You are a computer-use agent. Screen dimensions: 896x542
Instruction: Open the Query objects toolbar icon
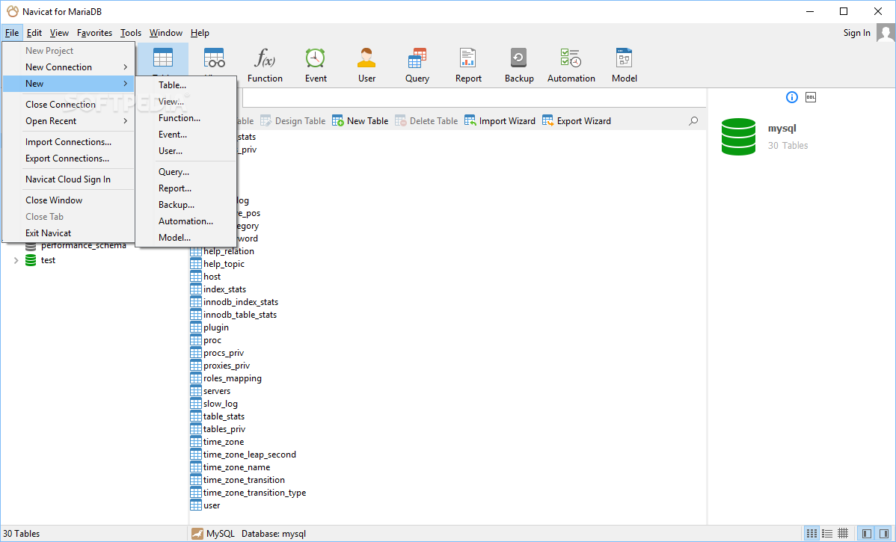(417, 65)
